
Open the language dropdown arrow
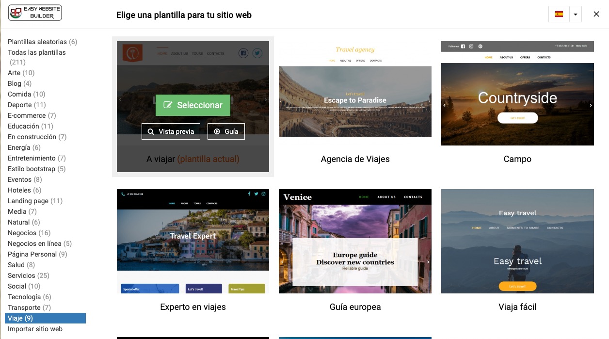point(575,14)
